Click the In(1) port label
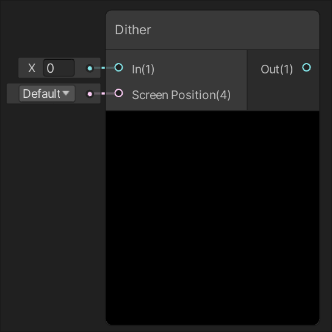The height and width of the screenshot is (332, 332). point(143,69)
